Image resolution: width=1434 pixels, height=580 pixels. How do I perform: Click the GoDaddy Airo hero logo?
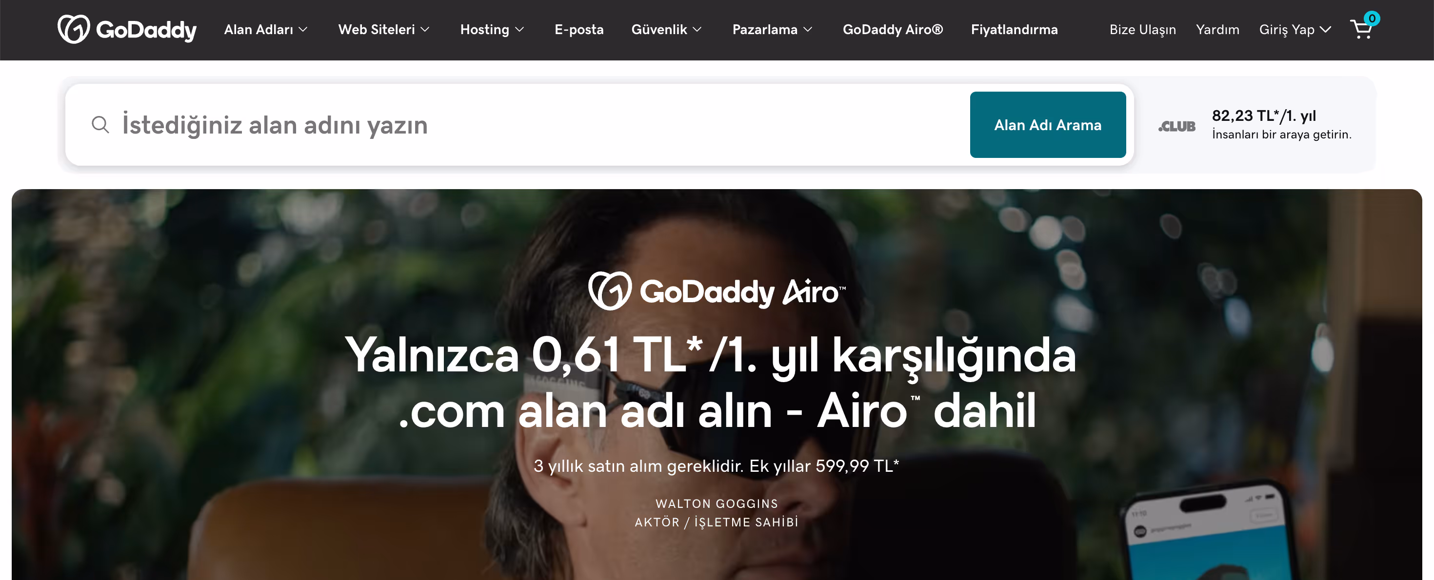pyautogui.click(x=717, y=291)
